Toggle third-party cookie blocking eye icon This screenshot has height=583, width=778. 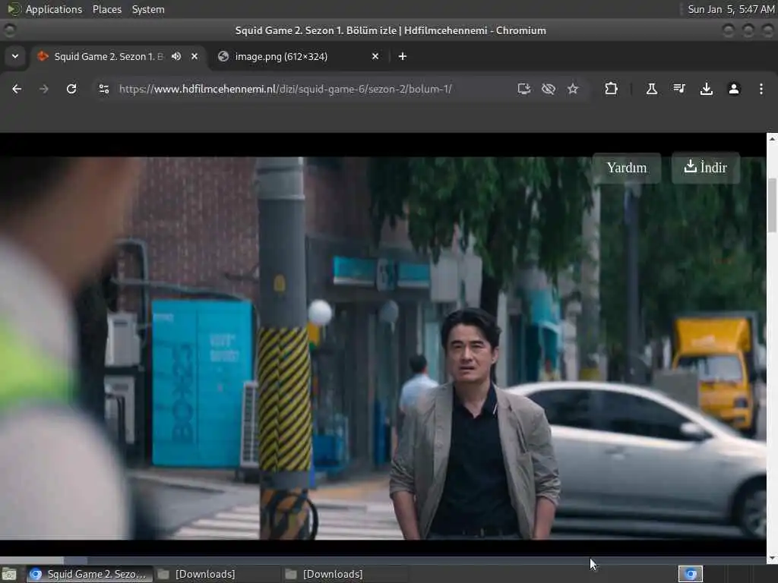tap(548, 89)
